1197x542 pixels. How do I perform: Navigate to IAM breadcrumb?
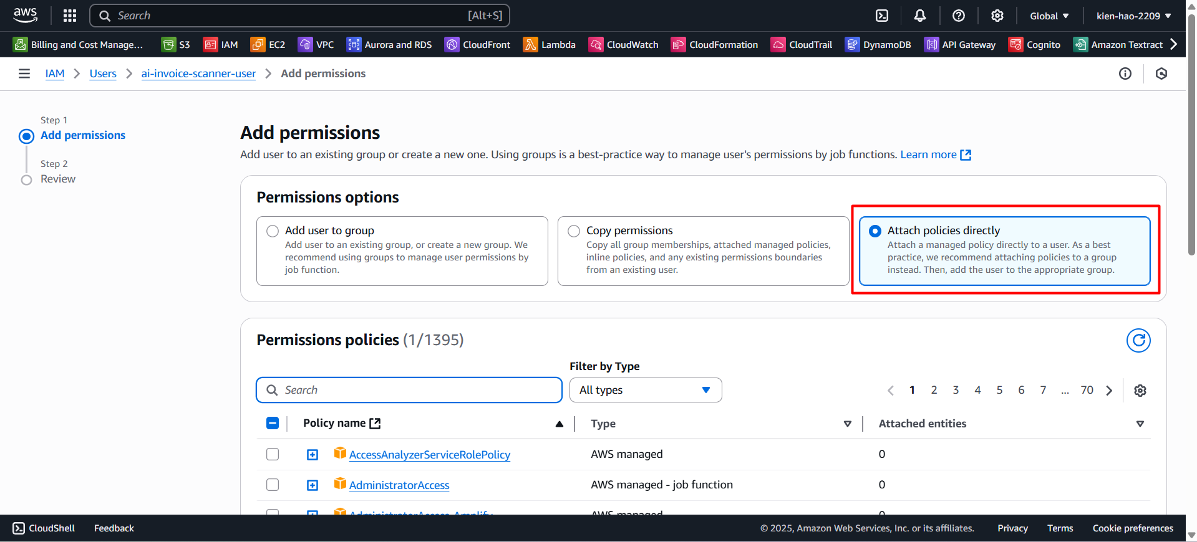(55, 74)
